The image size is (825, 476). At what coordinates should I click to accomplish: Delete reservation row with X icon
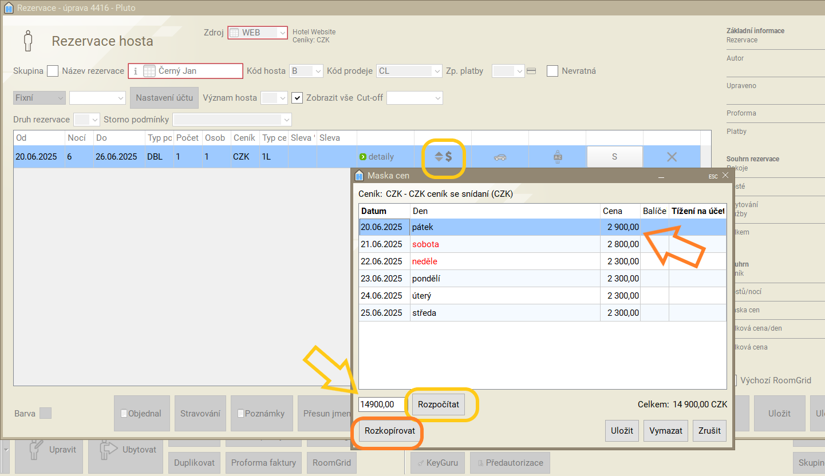[x=672, y=157]
